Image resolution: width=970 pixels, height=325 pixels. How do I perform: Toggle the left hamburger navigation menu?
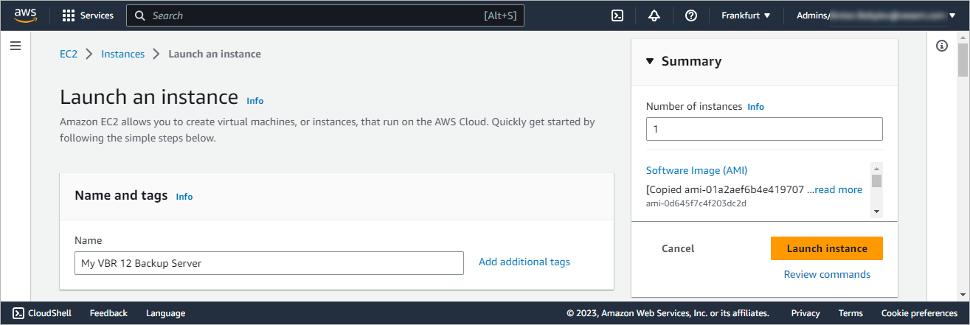[15, 46]
